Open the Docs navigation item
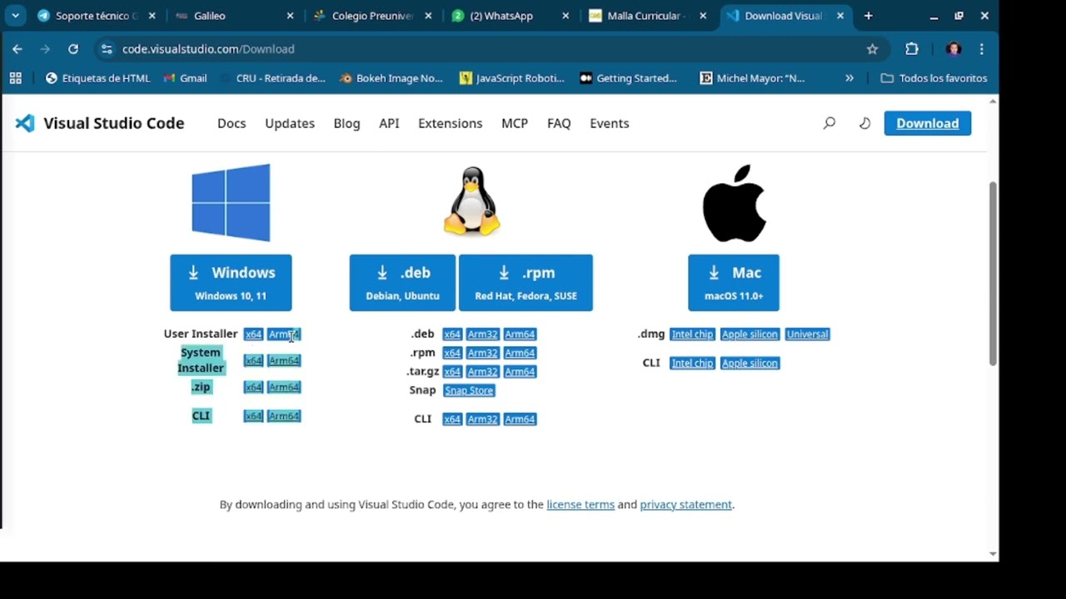 coord(232,123)
